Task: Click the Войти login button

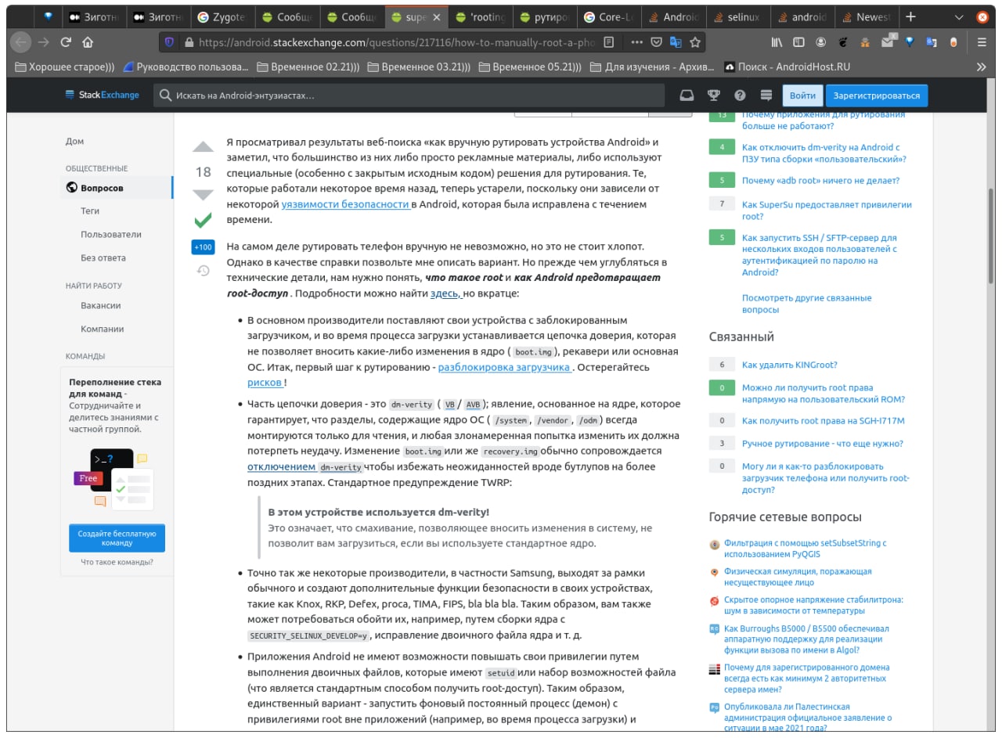Action: (x=802, y=95)
